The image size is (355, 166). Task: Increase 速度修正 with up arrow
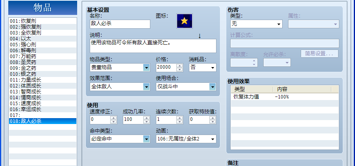[113, 118]
